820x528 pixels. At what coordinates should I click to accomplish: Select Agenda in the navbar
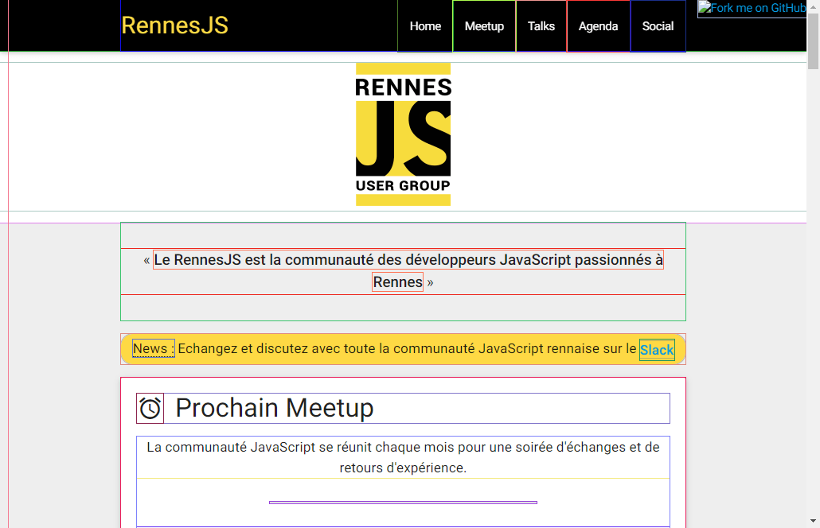[x=598, y=26]
